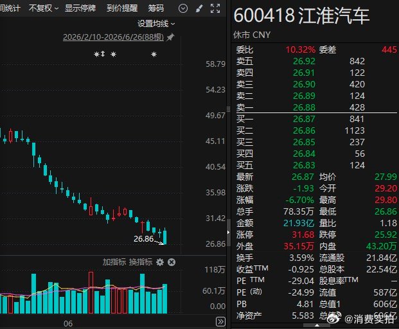
Task: Click the 26.86 low price annotation
Action: [x=143, y=239]
